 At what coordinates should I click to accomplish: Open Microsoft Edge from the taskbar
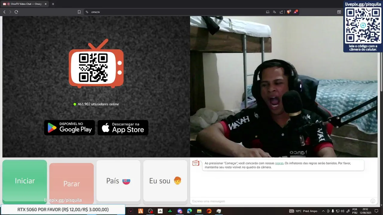tap(189, 211)
